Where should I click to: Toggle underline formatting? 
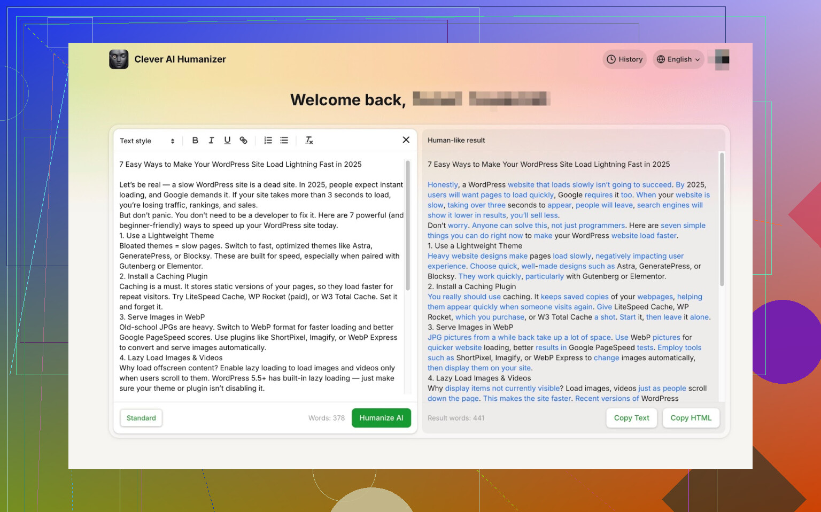(227, 141)
